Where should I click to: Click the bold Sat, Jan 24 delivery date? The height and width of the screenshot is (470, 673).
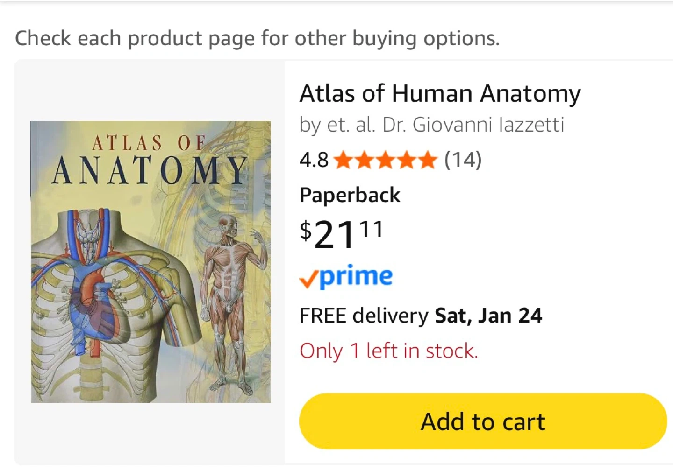click(x=488, y=316)
